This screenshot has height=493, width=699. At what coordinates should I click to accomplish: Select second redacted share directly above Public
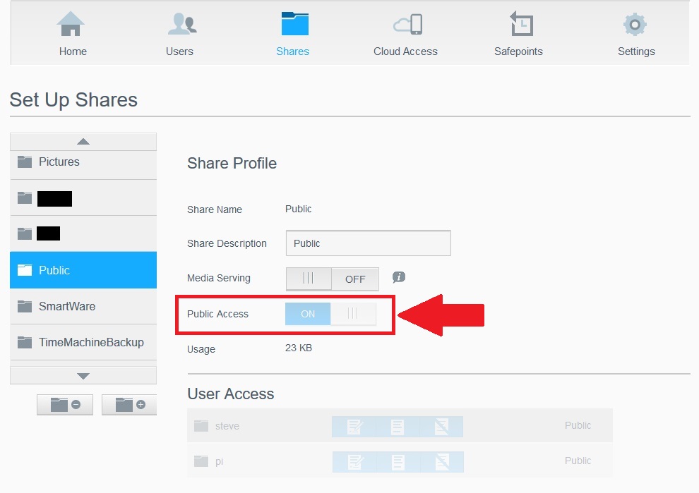(x=83, y=233)
